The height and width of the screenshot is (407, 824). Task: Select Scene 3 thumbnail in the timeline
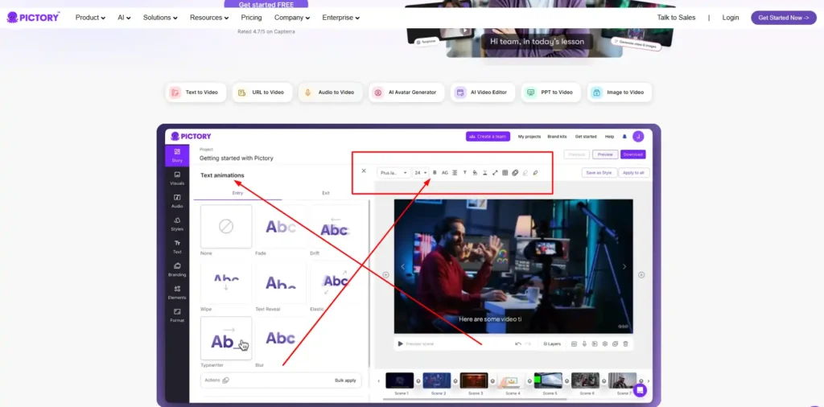coord(474,380)
